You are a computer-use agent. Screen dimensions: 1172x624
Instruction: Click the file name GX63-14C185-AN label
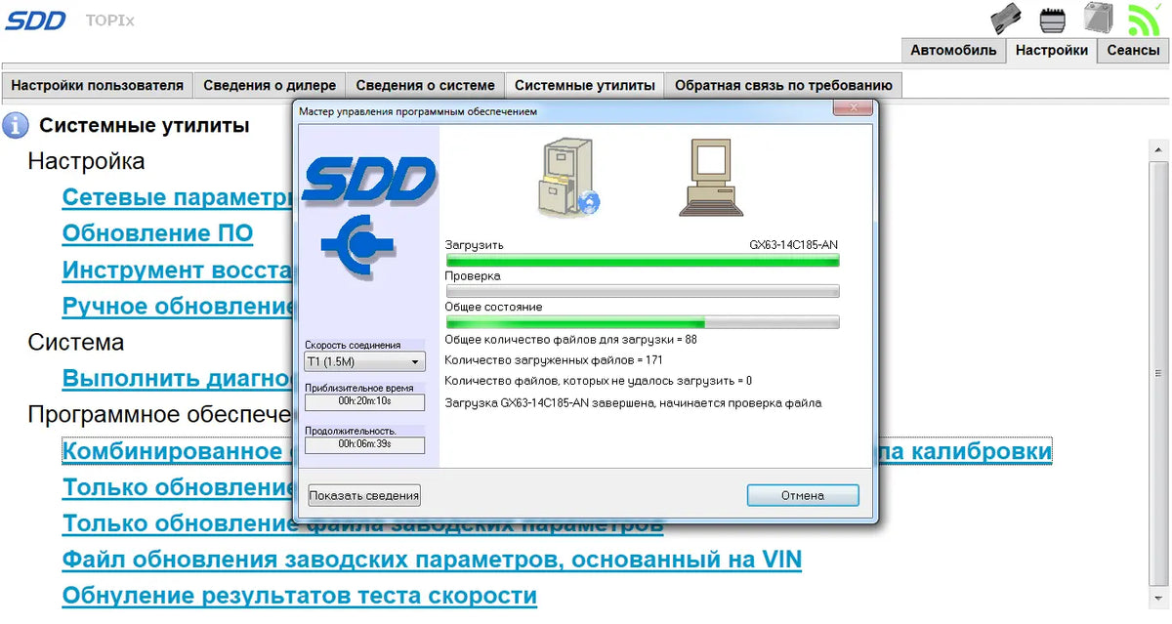[x=793, y=244]
